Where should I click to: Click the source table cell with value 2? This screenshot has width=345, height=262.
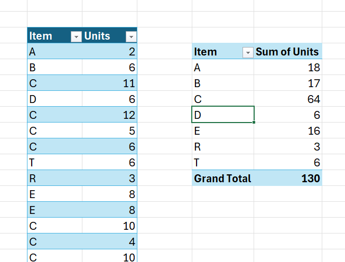(109, 51)
